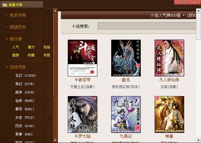
Task: Open 历史 (4142) category
Action: [x=25, y=126]
